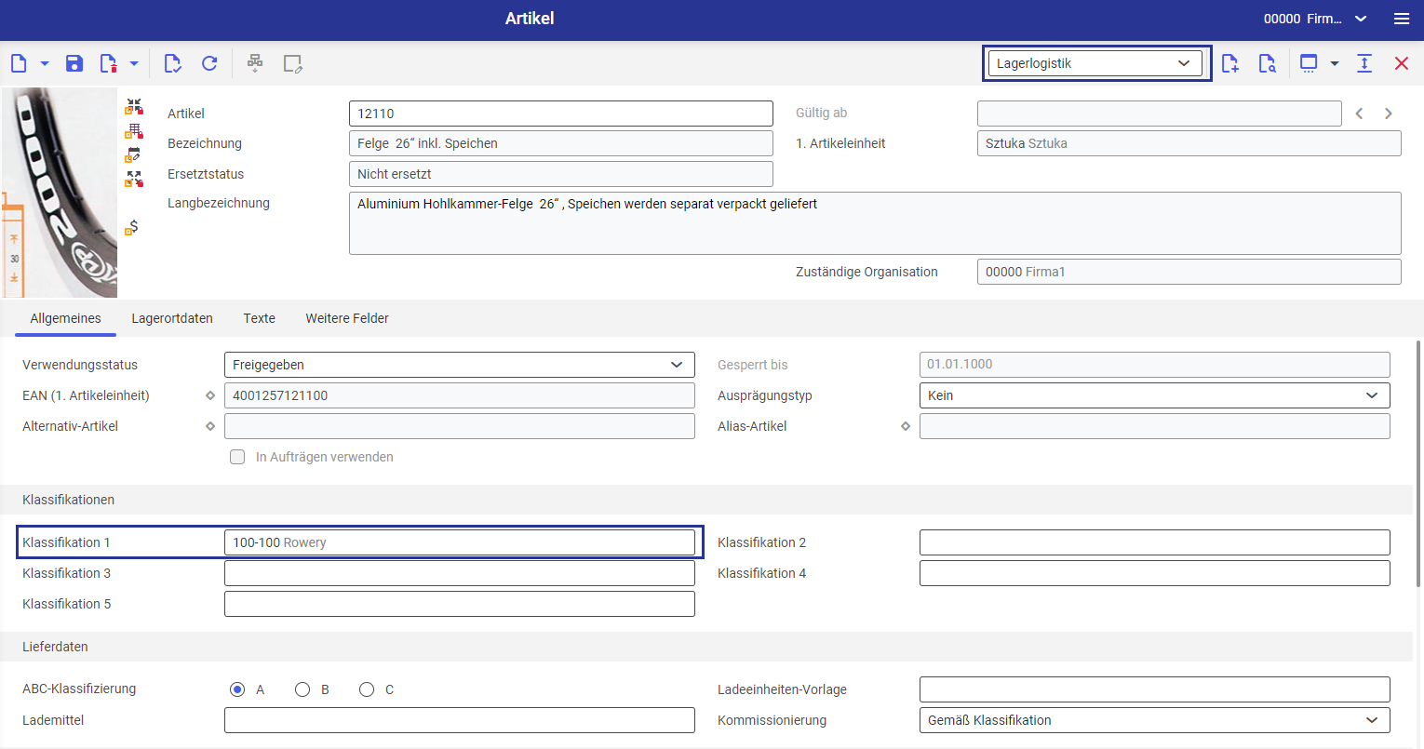Viewport: 1424px width, 749px height.
Task: Click the Validate document icon
Action: pyautogui.click(x=172, y=63)
